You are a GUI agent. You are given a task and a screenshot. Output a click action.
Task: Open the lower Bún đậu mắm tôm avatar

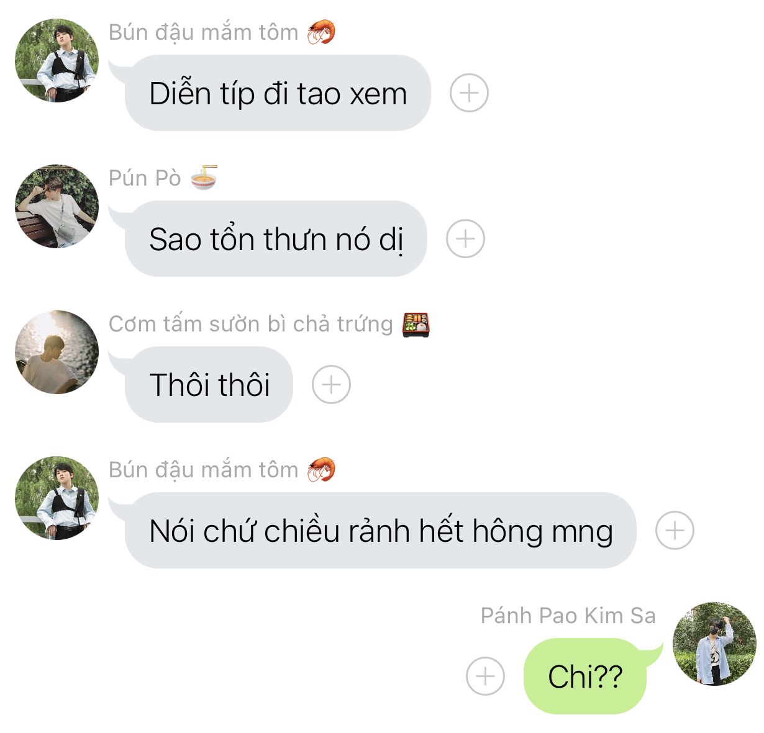point(57,498)
